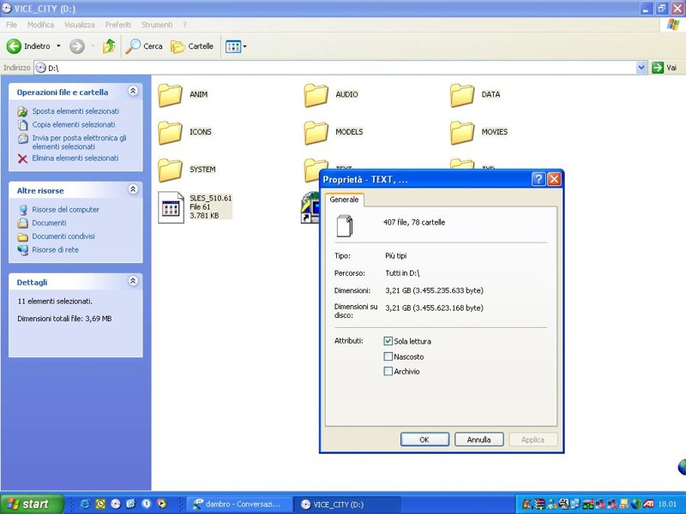Screen dimensions: 686x514
Task: Open the File menu
Action: point(11,25)
